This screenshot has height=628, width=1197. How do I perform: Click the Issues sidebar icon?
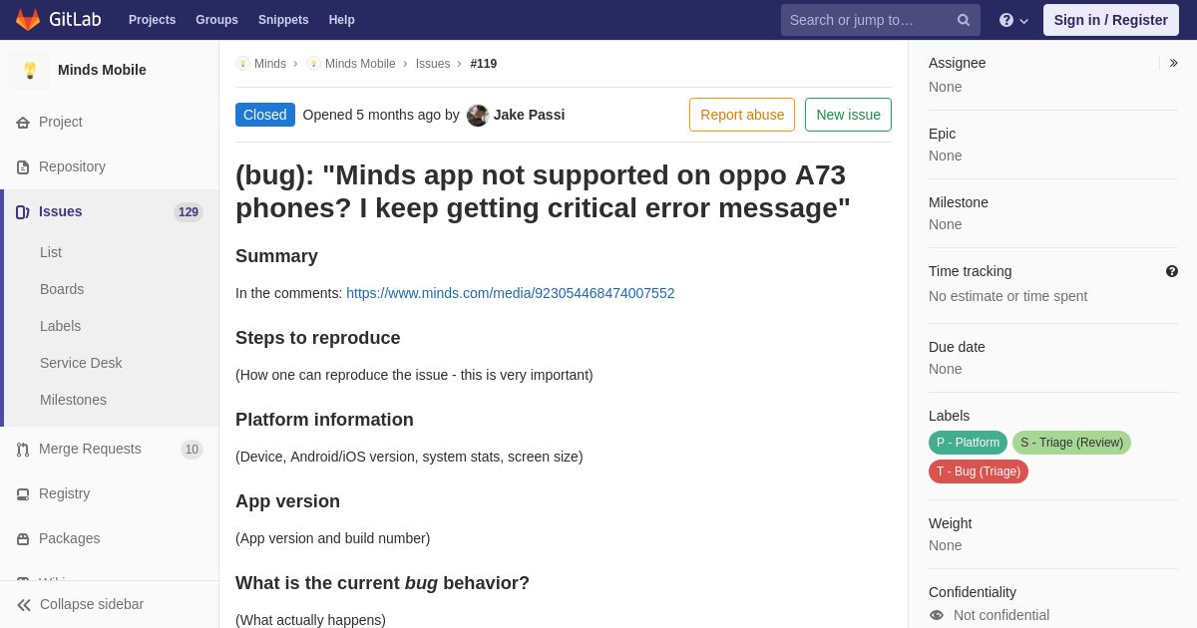[x=23, y=212]
